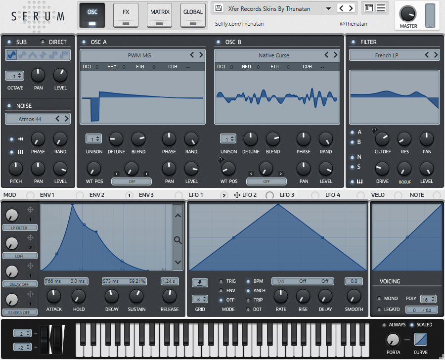Toggle the NOISE oscillator power
This screenshot has width=445, height=360.
(x=9, y=106)
